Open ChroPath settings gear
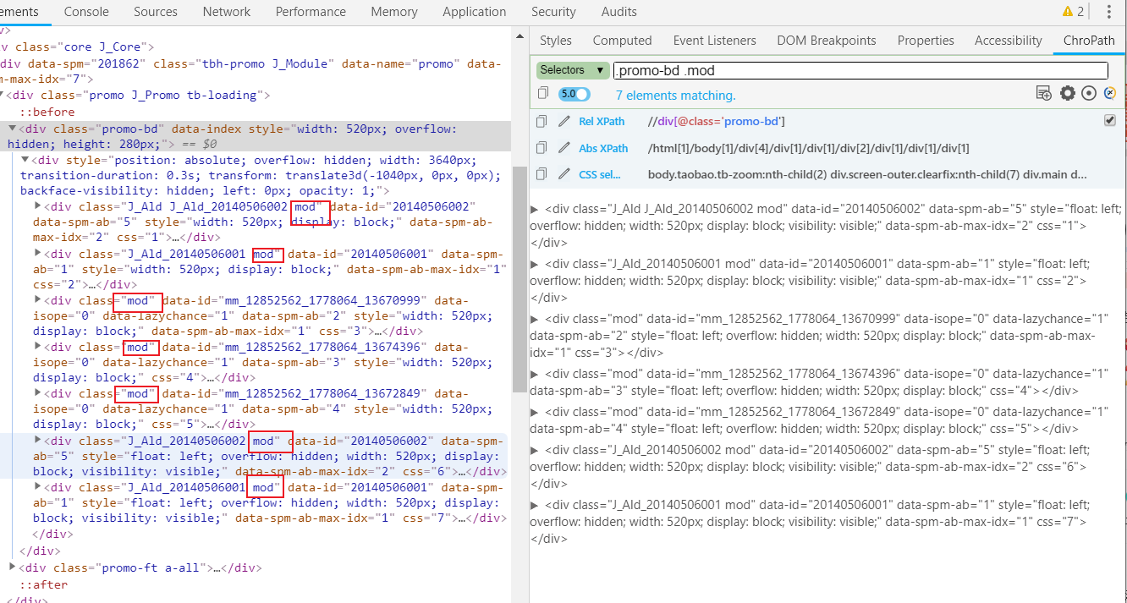The width and height of the screenshot is (1127, 603). (1068, 94)
